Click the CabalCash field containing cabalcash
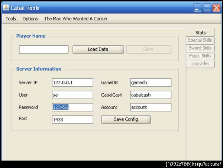Image resolution: width=223 pixels, height=168 pixels. click(151, 95)
